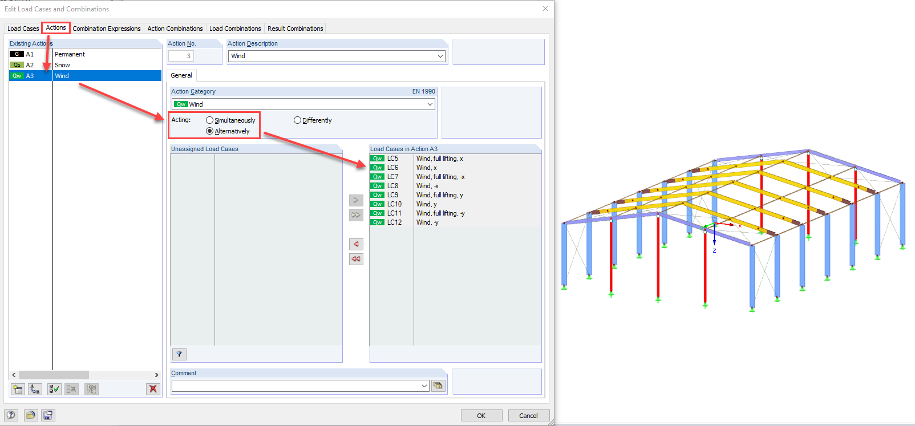Click the save floppy-disk icon
This screenshot has height=426, width=915.
(48, 415)
